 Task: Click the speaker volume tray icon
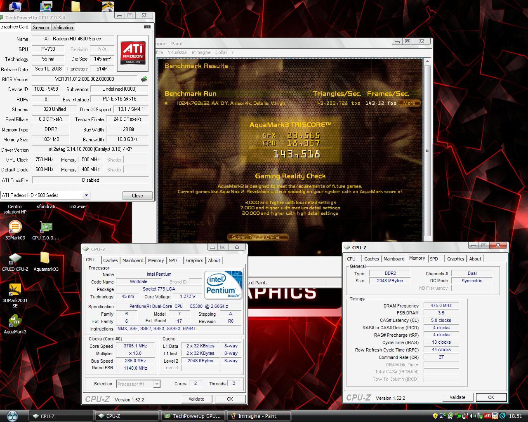[473, 416]
